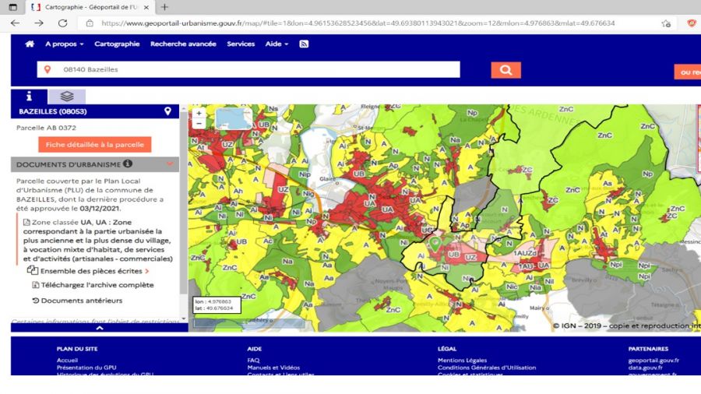Open Conditions Générales d'Utilisation link

486,368
